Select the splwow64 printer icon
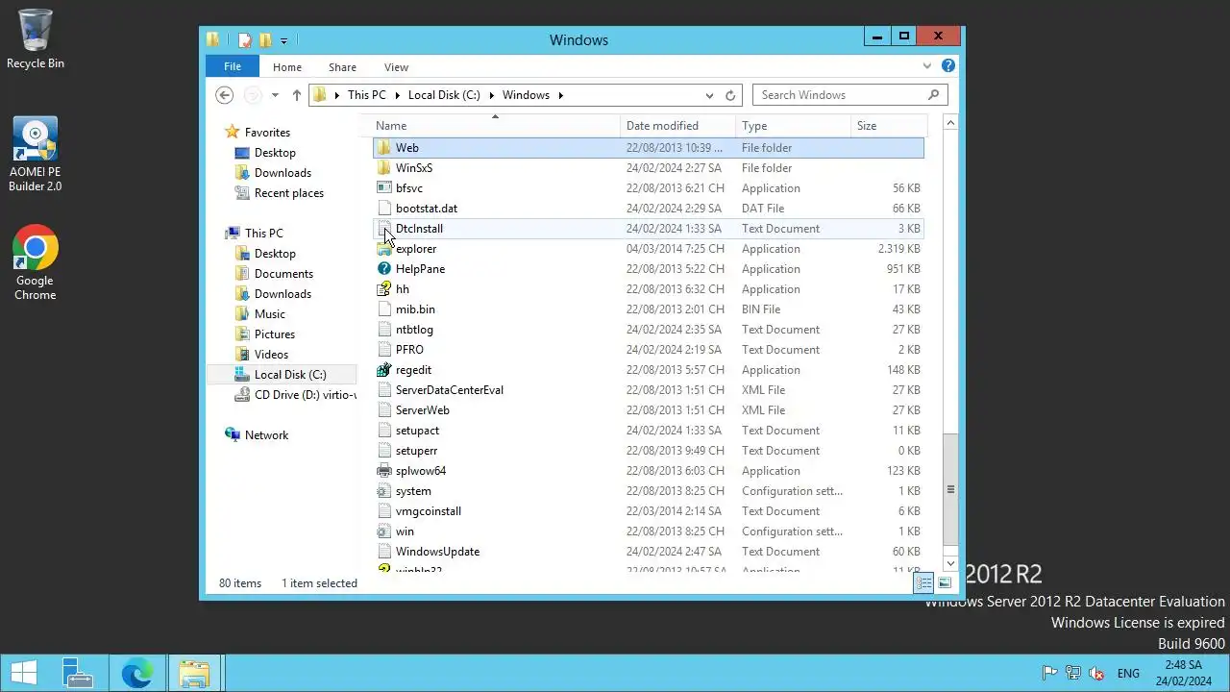 384,471
